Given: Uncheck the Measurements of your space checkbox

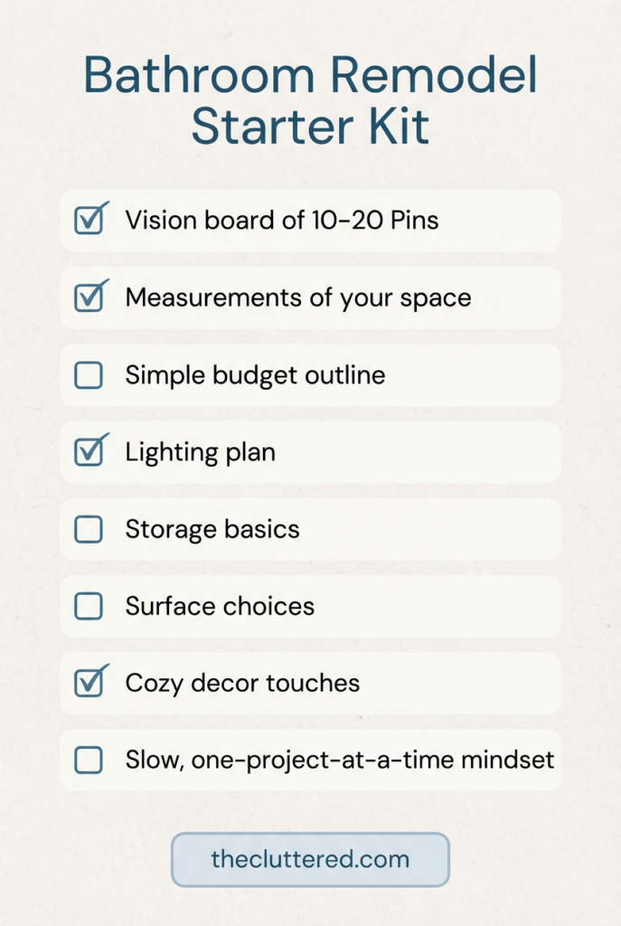Looking at the screenshot, I should pyautogui.click(x=89, y=298).
